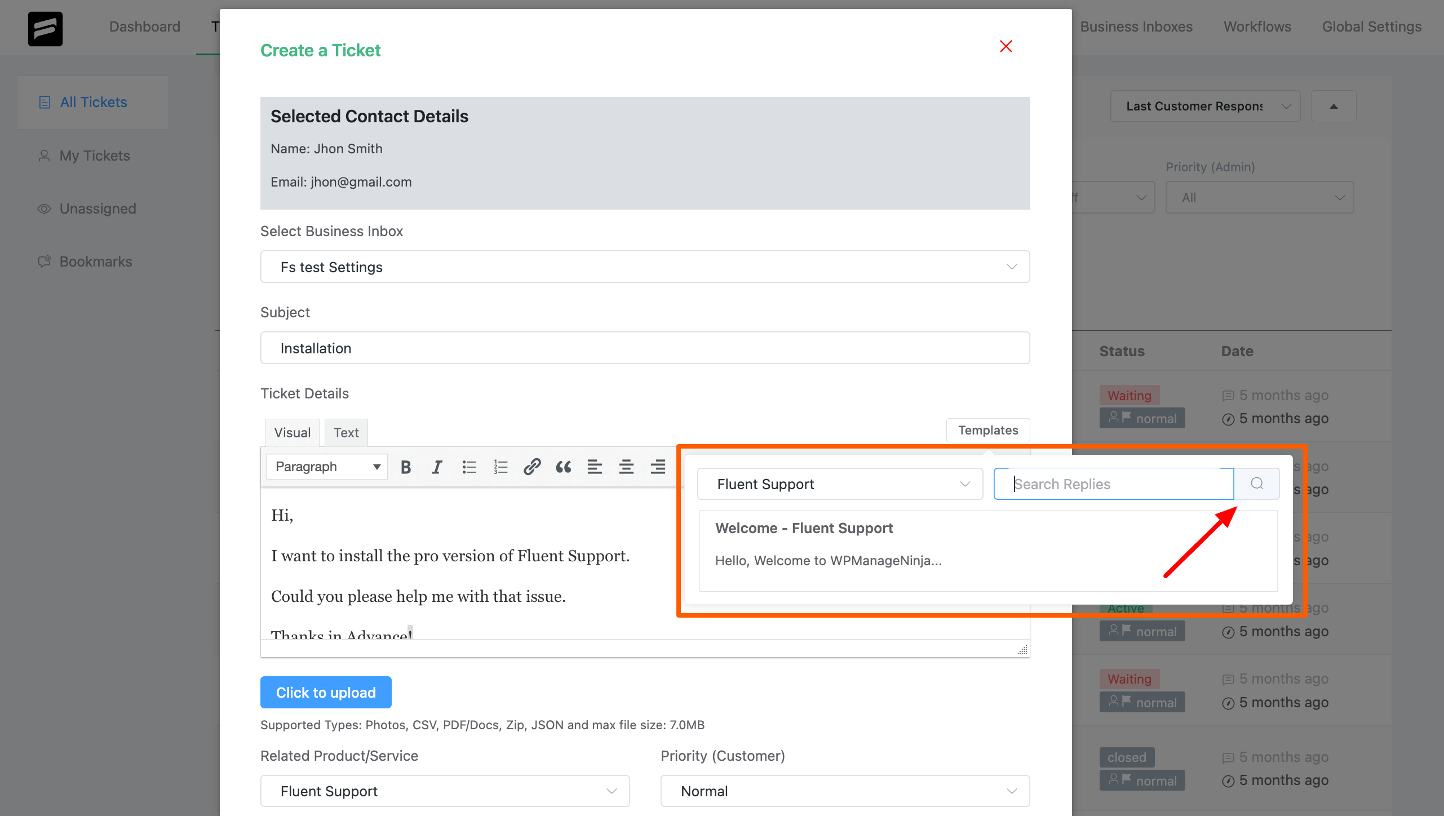
Task: Click the Search Replies magnifier icon
Action: pyautogui.click(x=1256, y=484)
